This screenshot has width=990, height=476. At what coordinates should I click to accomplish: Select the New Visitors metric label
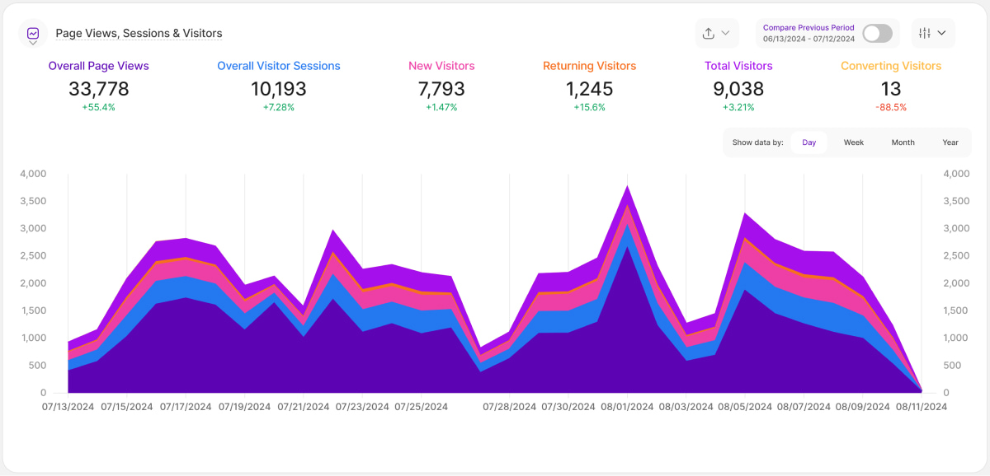[x=441, y=66]
